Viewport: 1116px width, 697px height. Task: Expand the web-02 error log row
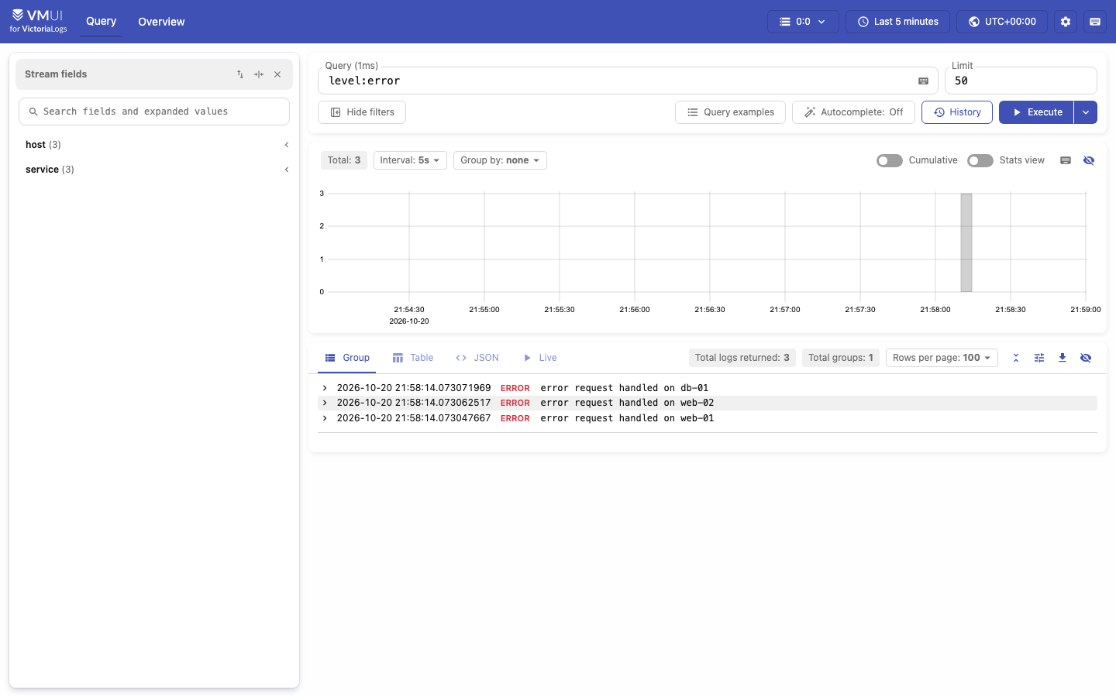point(708,403)
